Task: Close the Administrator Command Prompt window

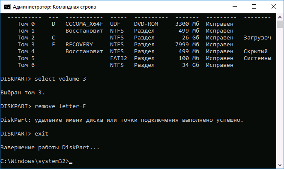Action: 273,7
